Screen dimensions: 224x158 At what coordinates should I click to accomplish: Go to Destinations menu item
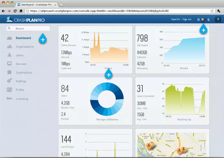24,73
